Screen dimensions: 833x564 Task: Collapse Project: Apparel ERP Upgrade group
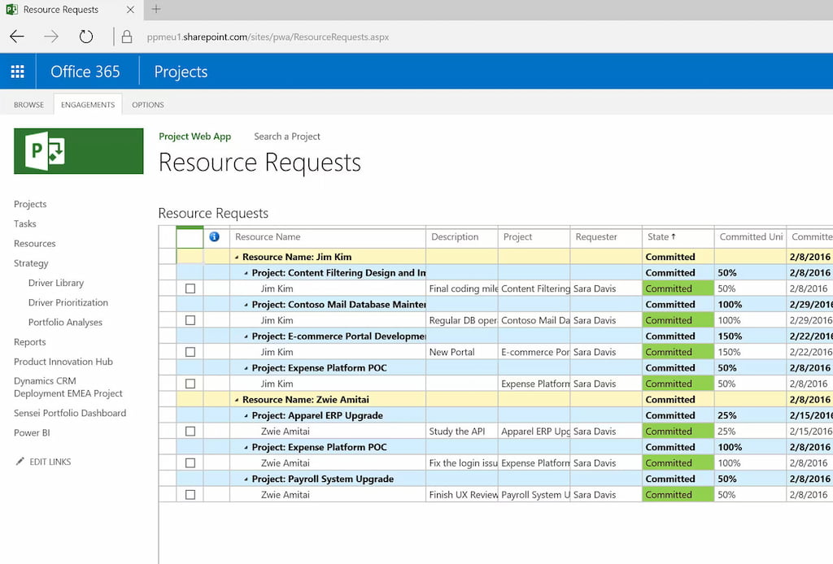246,416
